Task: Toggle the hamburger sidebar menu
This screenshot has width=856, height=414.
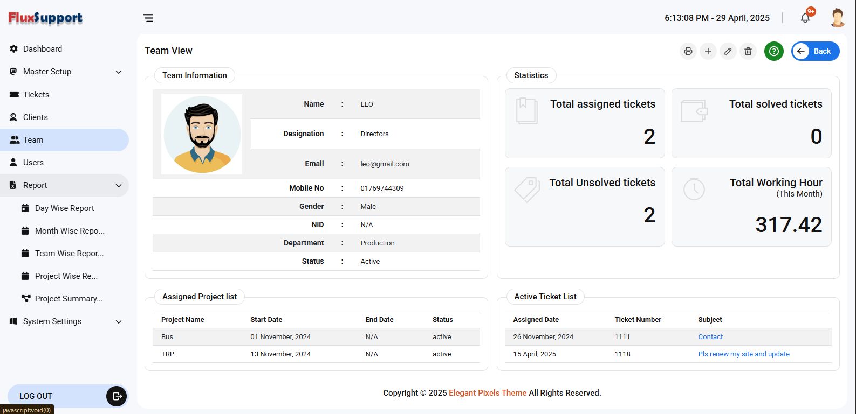Action: (x=148, y=18)
